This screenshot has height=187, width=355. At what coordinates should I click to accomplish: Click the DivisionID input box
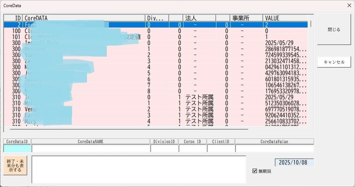tap(164, 148)
